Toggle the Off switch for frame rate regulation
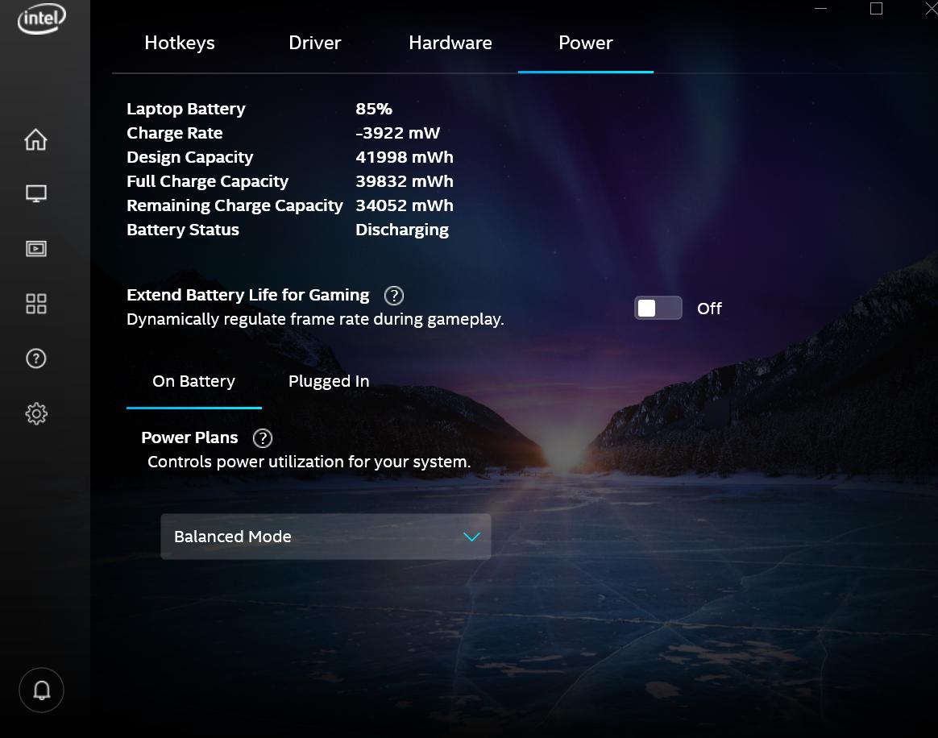The width and height of the screenshot is (938, 738). click(x=658, y=308)
